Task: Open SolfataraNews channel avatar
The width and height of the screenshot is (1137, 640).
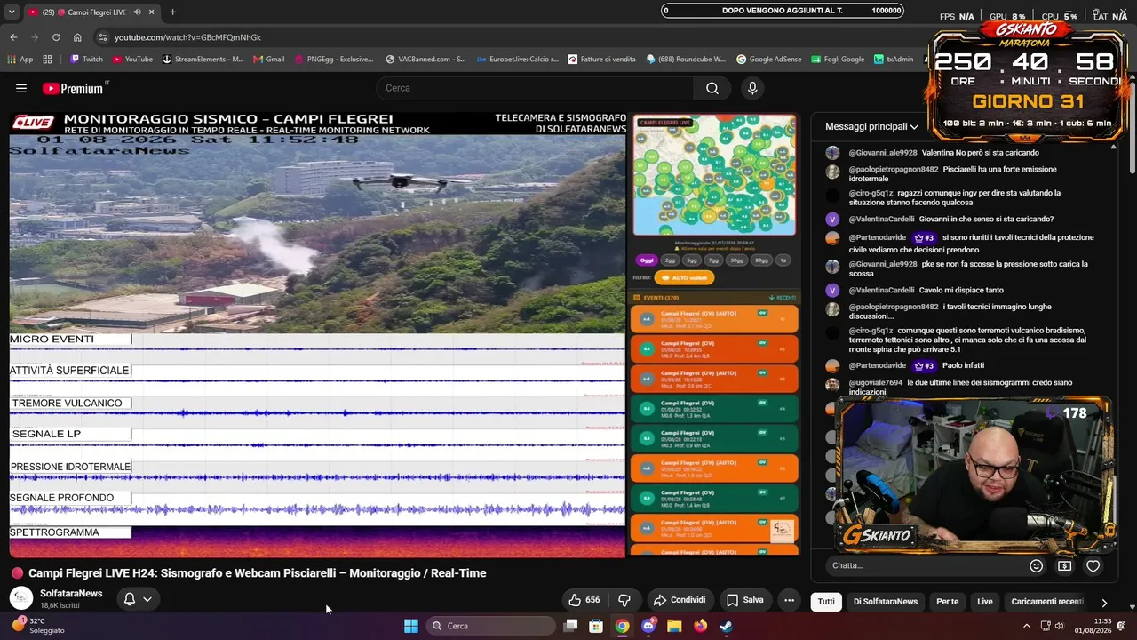Action: point(21,598)
